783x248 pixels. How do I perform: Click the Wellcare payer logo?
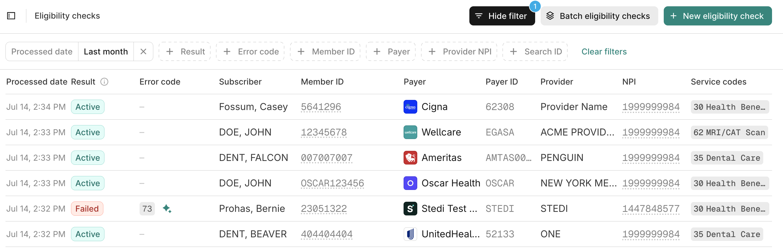pos(410,132)
